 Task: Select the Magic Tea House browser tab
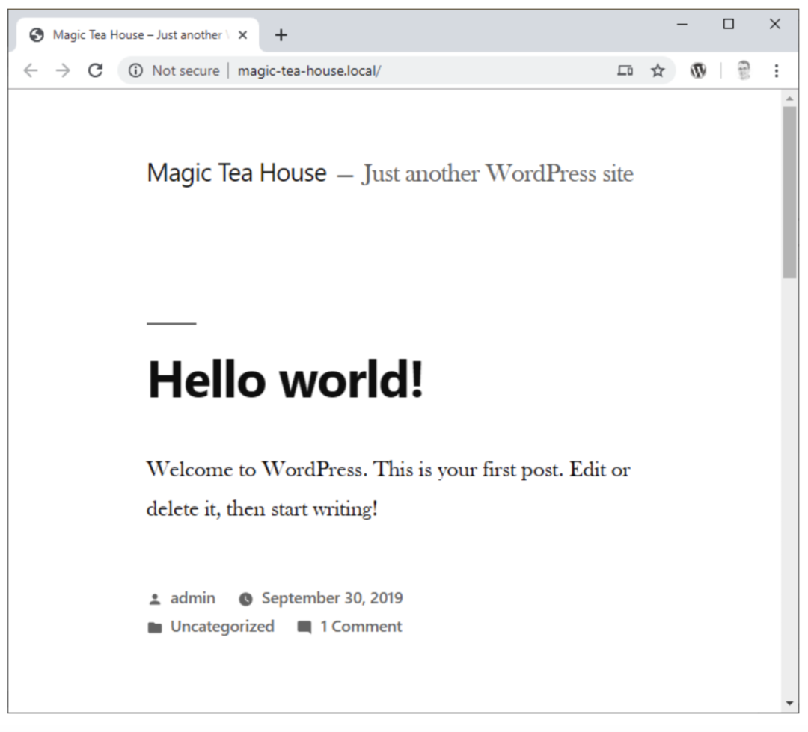click(x=138, y=35)
